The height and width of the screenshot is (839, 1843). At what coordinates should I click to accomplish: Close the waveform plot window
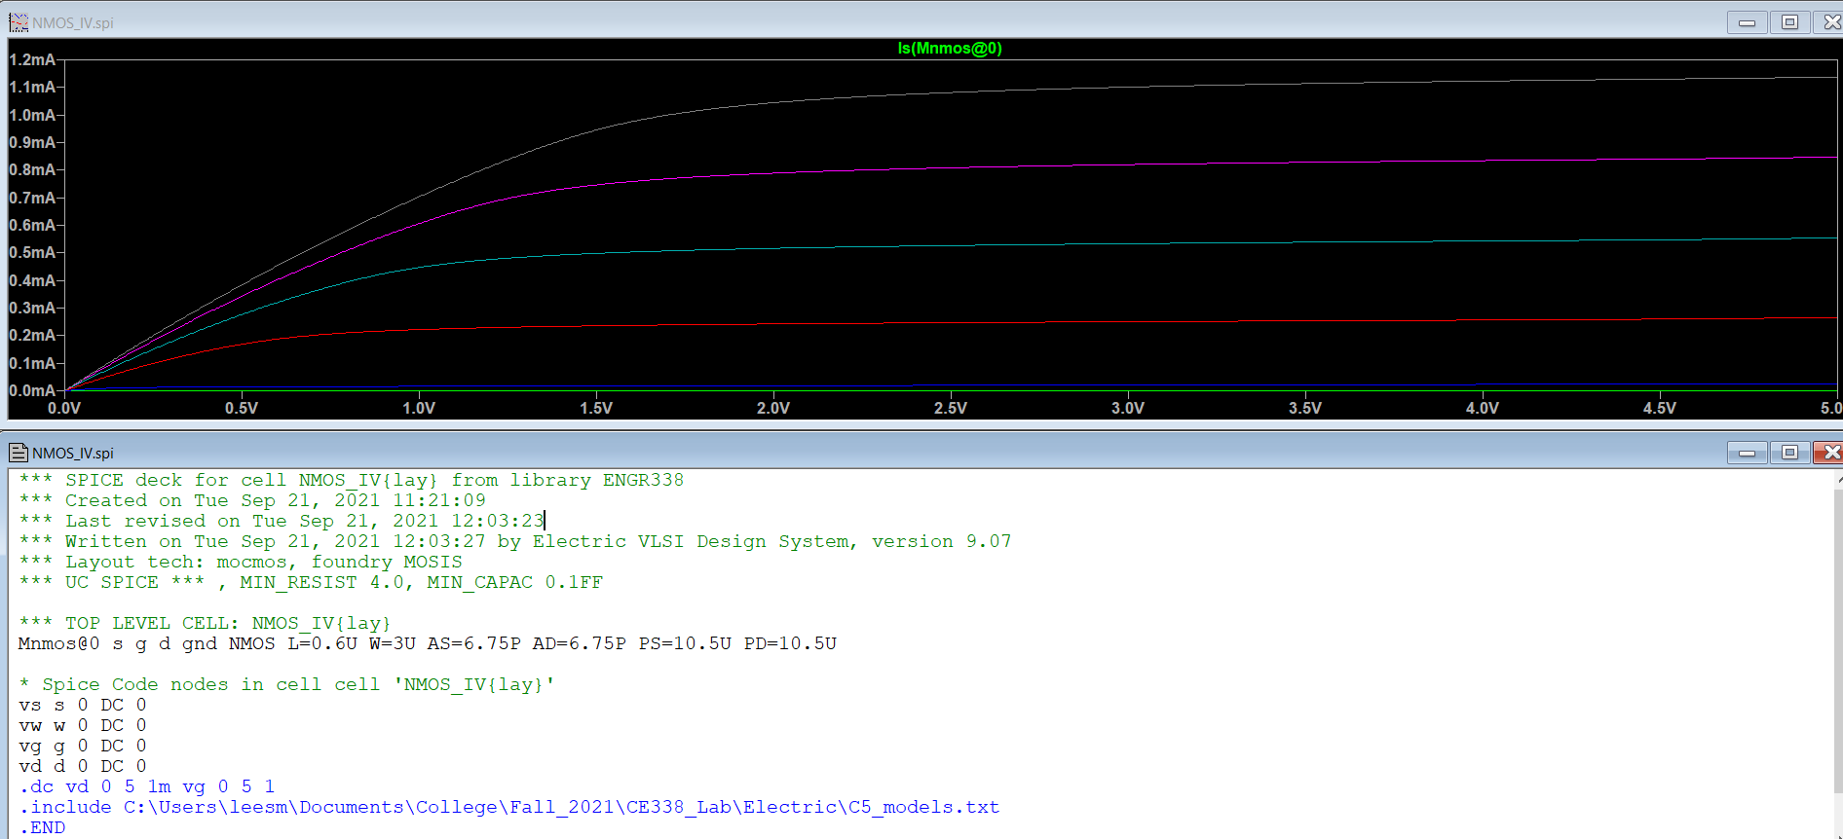pos(1830,22)
